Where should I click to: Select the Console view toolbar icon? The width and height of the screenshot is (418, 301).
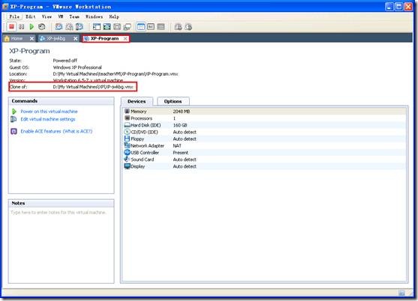click(x=161, y=27)
